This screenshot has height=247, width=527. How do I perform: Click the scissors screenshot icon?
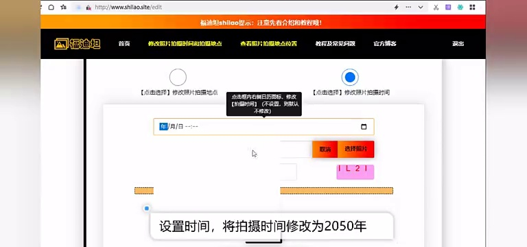click(436, 7)
